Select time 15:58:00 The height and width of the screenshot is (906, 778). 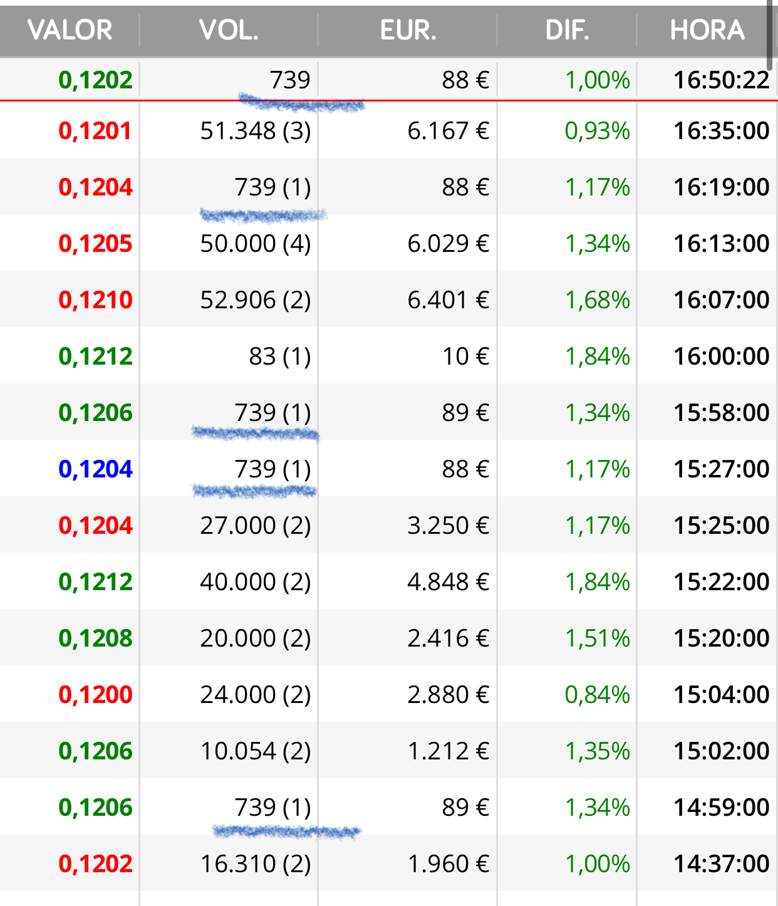(x=722, y=413)
